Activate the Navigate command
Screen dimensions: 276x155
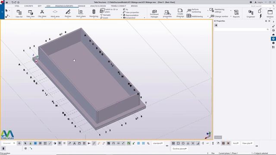click(x=105, y=15)
